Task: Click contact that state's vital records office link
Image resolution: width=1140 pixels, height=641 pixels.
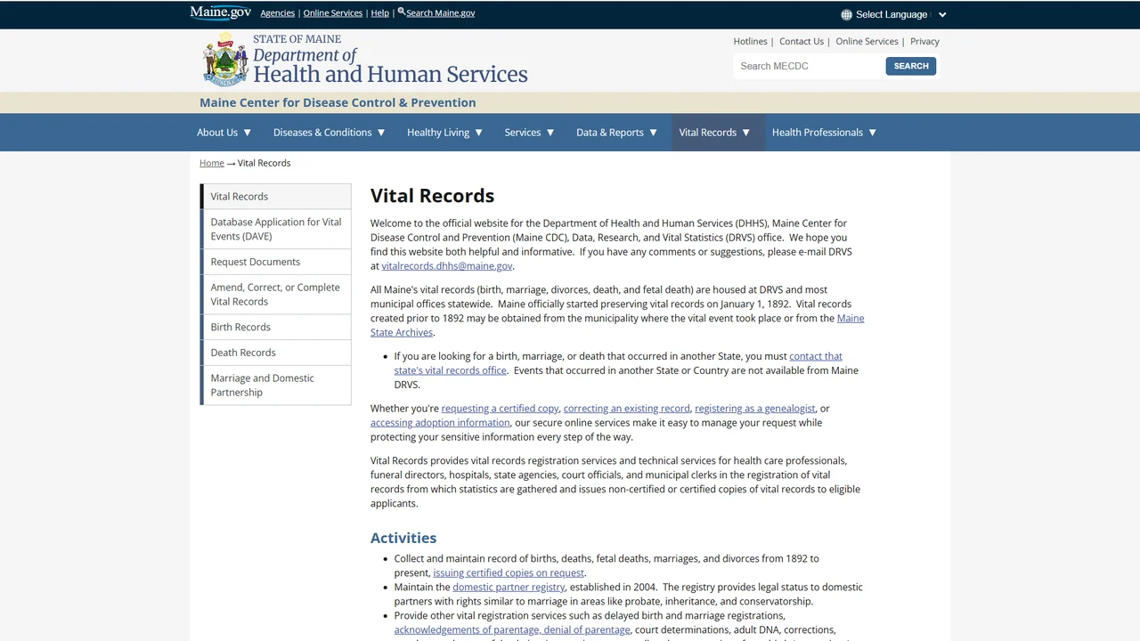Action: (x=618, y=363)
